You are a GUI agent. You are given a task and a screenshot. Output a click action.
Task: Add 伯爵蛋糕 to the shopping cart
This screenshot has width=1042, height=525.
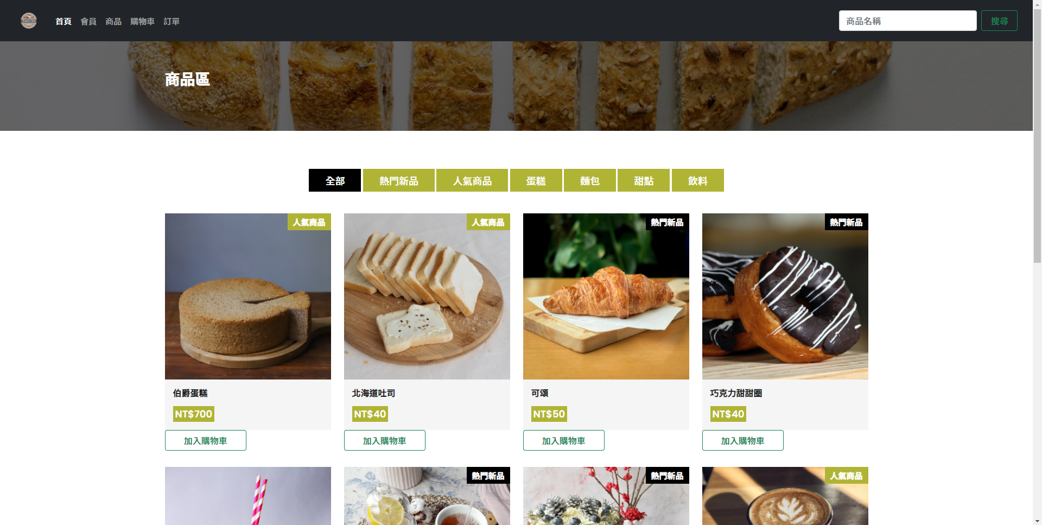[x=206, y=440]
